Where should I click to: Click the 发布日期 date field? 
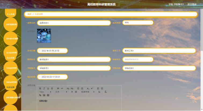52,51
